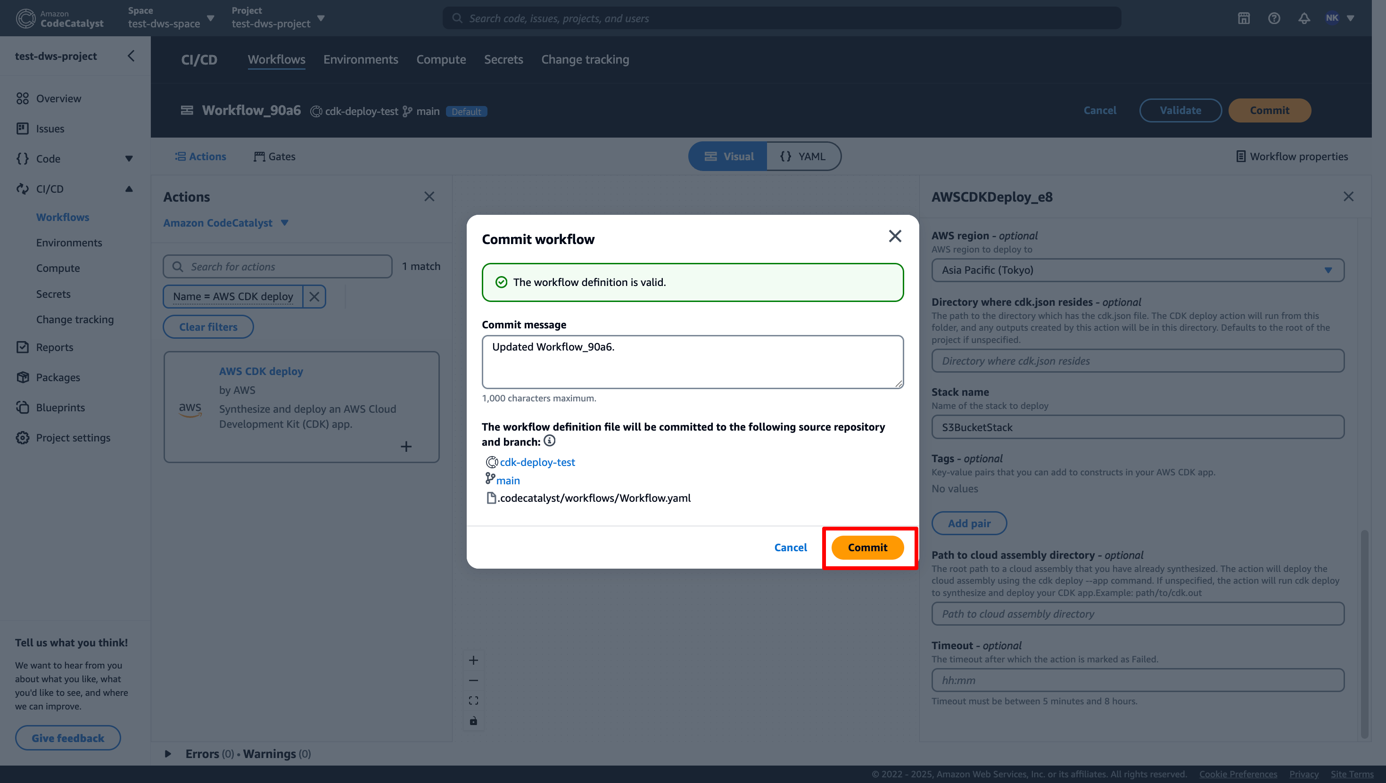This screenshot has width=1386, height=783.
Task: Click the Search for actions field
Action: pos(278,267)
